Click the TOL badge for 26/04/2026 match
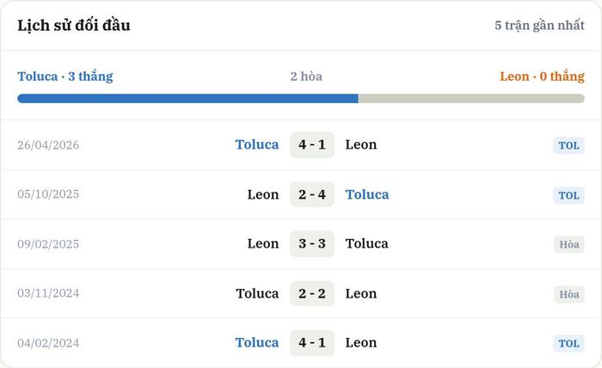602x368 pixels. click(x=568, y=145)
